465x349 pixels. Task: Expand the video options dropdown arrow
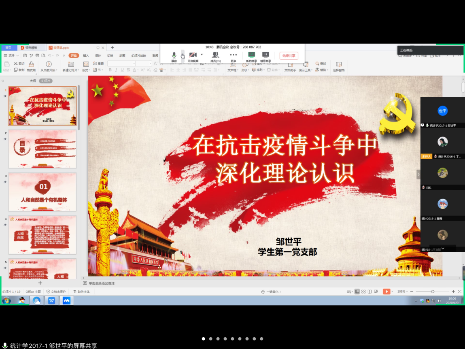tap(202, 55)
